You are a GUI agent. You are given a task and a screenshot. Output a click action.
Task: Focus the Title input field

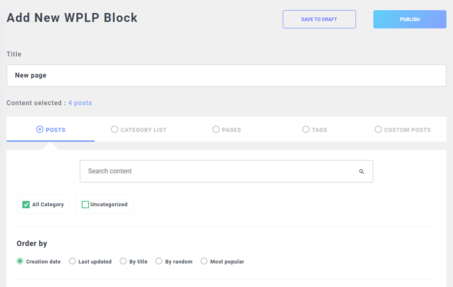coord(226,76)
